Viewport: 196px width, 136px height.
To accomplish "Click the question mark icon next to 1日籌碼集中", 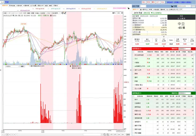I will pos(153,25).
